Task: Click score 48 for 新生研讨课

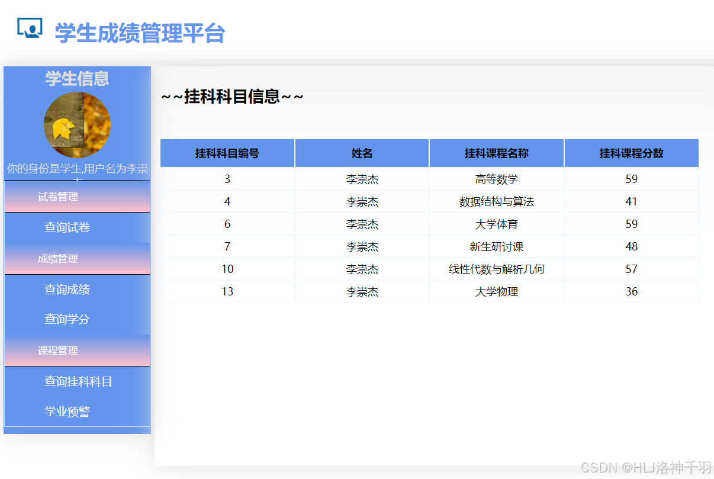Action: tap(632, 246)
